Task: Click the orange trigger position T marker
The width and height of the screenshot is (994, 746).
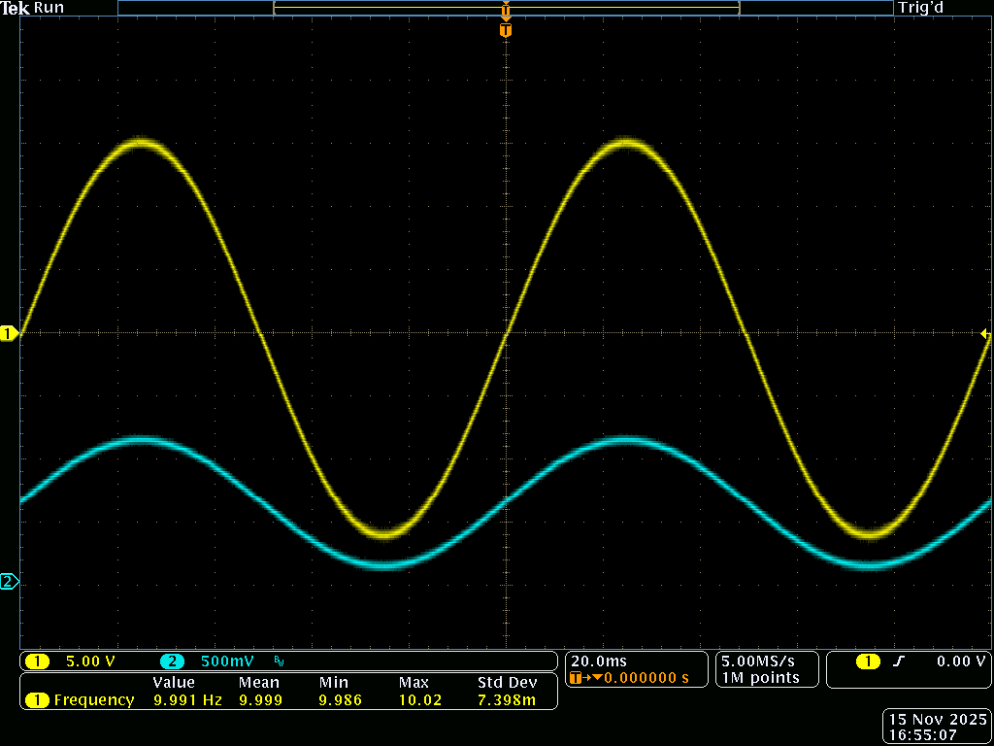Action: pos(505,30)
